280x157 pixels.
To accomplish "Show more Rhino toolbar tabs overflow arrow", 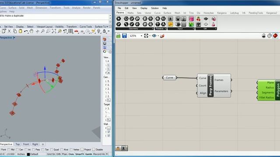I will (x=107, y=27).
